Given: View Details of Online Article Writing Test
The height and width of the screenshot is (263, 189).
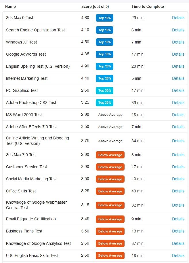Looking at the screenshot, I should click(178, 141).
